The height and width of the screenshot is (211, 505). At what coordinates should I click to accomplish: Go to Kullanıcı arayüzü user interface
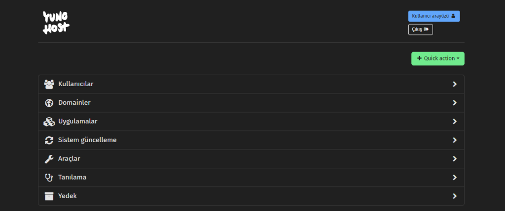tap(434, 16)
